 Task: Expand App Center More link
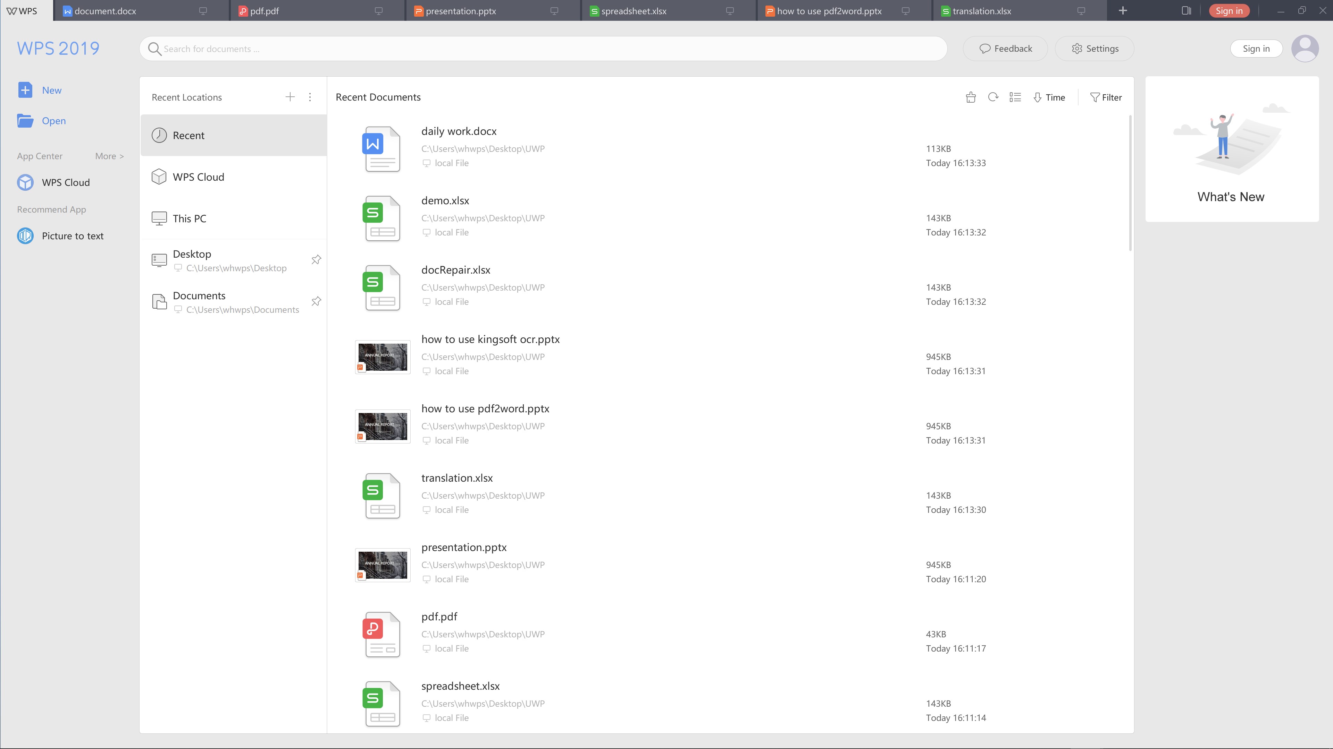[109, 156]
